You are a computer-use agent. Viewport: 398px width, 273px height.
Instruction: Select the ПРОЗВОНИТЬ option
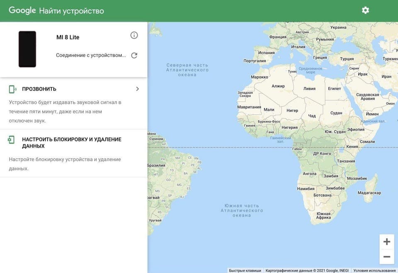(39, 89)
